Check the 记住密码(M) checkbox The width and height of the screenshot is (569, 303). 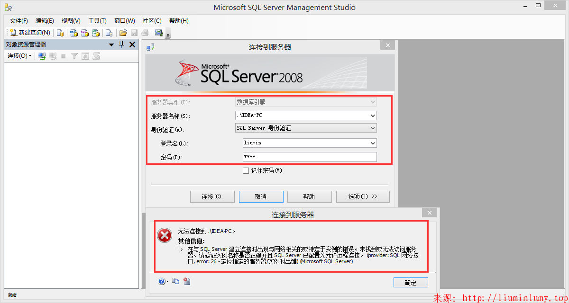(x=246, y=171)
